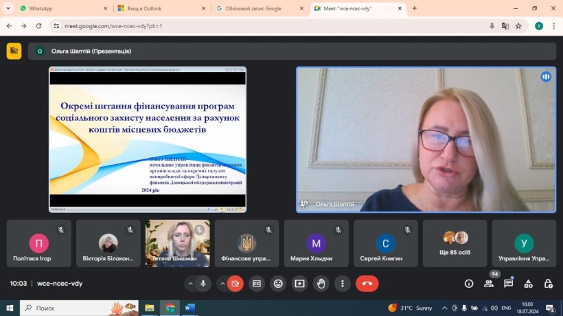563x316 pixels.
Task: Translate this page icon
Action: pos(505,26)
